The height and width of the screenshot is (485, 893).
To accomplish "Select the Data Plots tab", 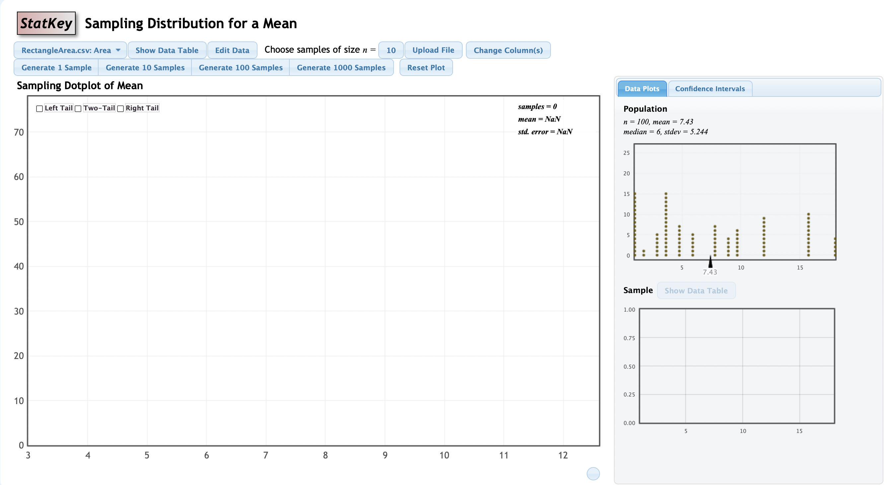I will click(x=642, y=89).
